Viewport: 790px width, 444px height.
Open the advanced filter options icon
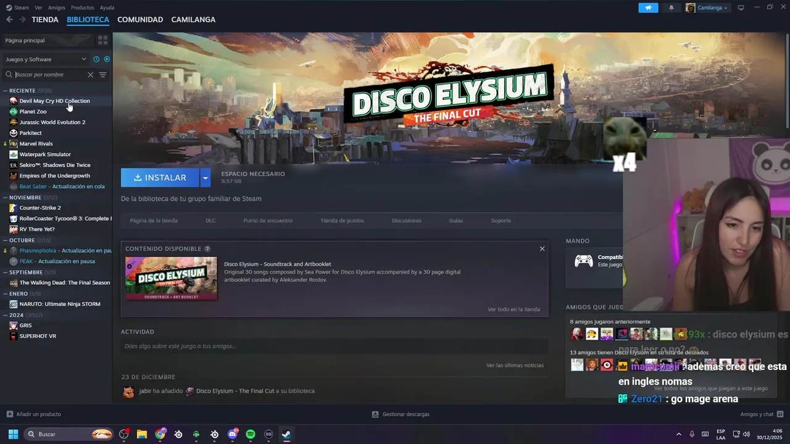(x=102, y=75)
